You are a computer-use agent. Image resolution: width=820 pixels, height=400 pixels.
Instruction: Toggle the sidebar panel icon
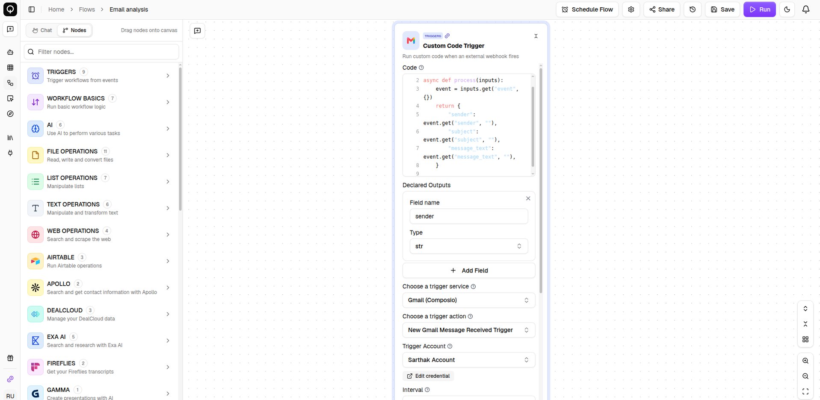click(x=32, y=9)
